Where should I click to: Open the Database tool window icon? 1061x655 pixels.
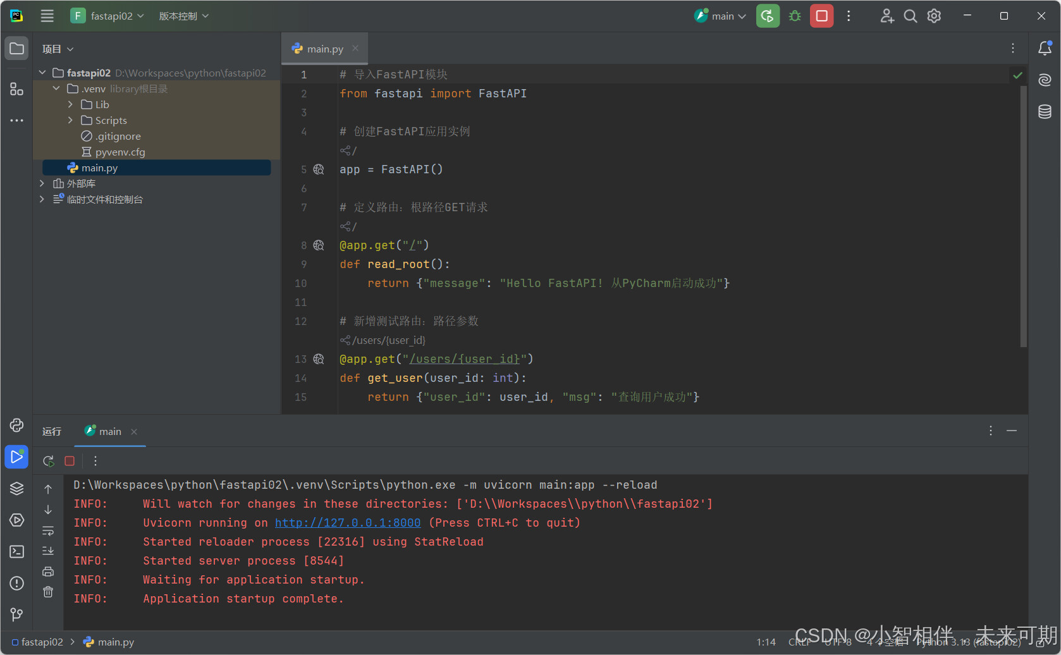(x=1045, y=112)
